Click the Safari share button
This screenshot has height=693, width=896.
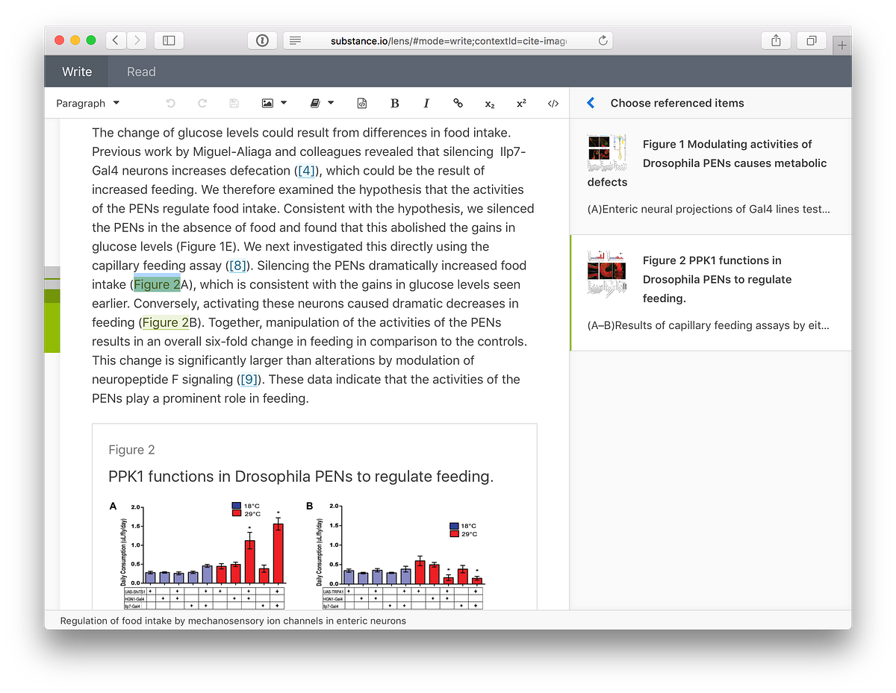click(776, 40)
